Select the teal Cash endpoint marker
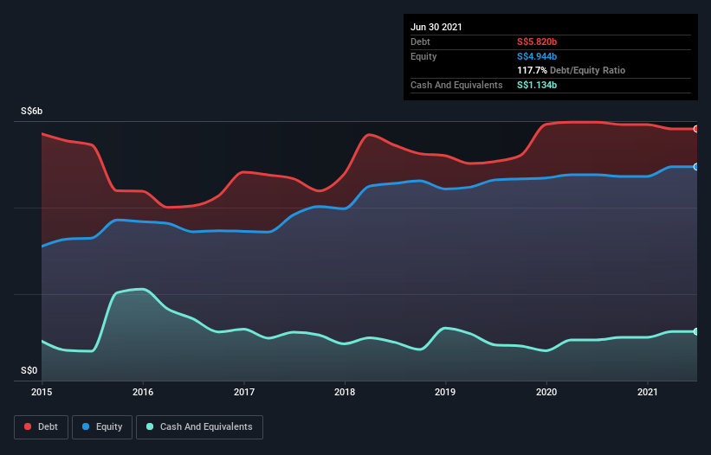 click(696, 332)
